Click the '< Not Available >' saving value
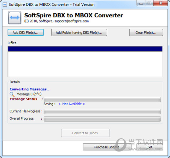Image resolution: width=170 pixels, height=158 pixels. [x=72, y=104]
